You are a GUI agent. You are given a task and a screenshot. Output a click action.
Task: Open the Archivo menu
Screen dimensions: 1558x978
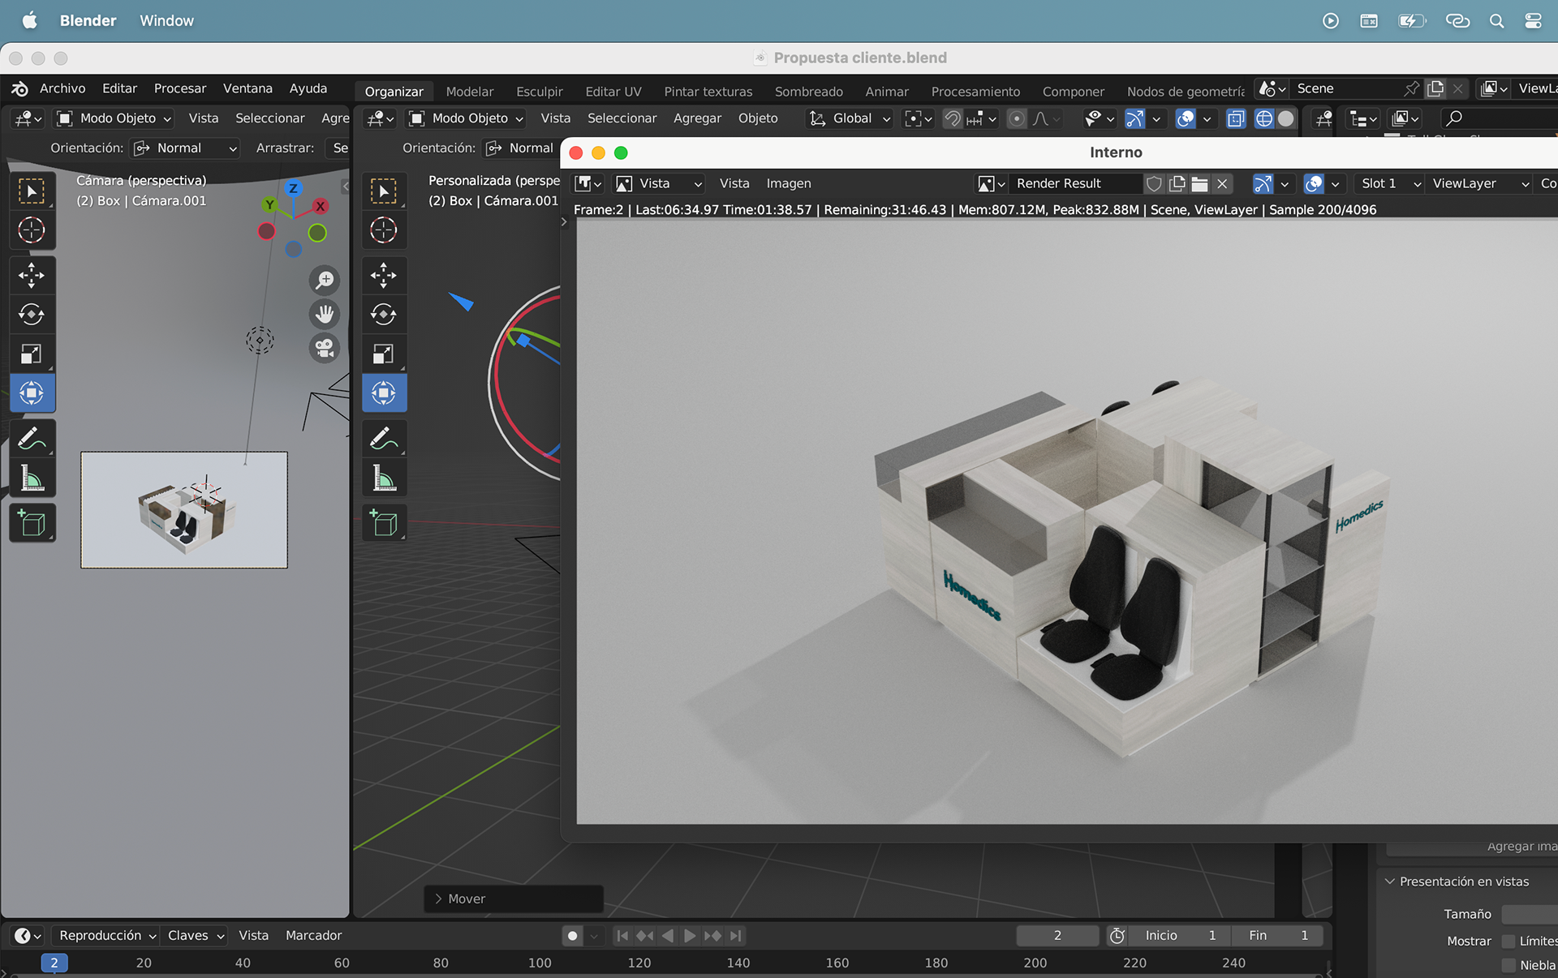pos(62,88)
